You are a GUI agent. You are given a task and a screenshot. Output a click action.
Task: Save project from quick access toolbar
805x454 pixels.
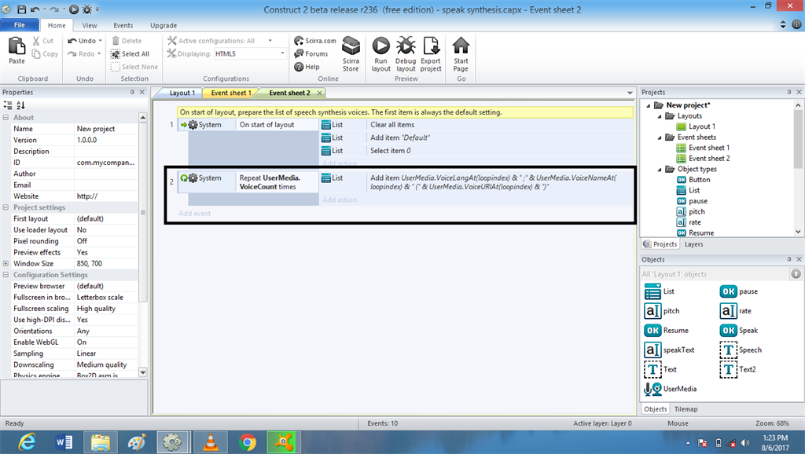(21, 9)
